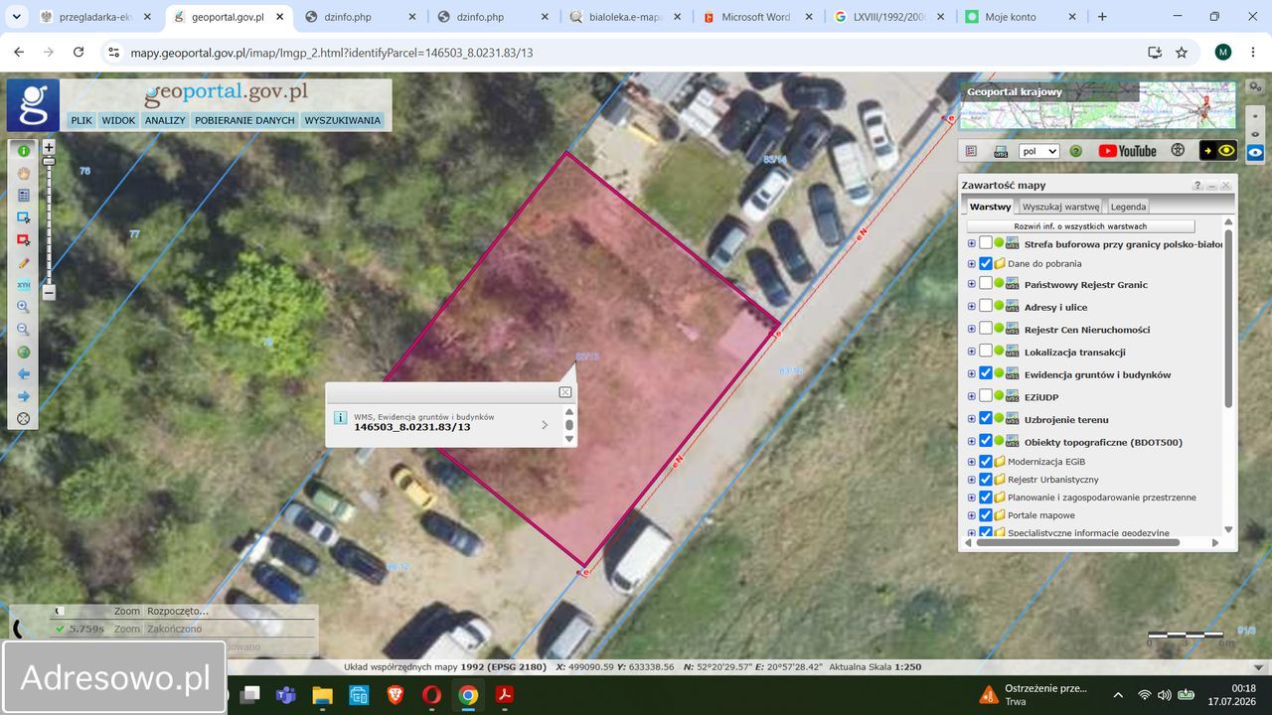Open the ANALIZY menu
This screenshot has width=1272, height=715.
pyautogui.click(x=165, y=120)
